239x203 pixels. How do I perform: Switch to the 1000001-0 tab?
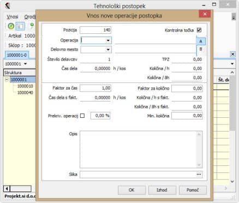point(17,55)
